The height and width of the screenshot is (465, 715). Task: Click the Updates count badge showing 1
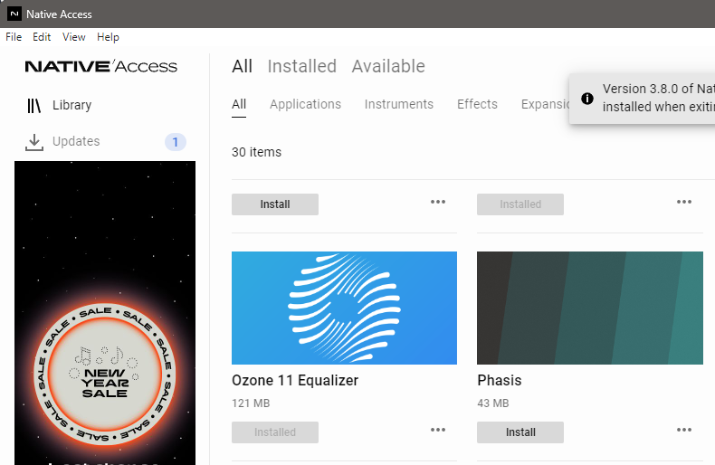pyautogui.click(x=175, y=142)
